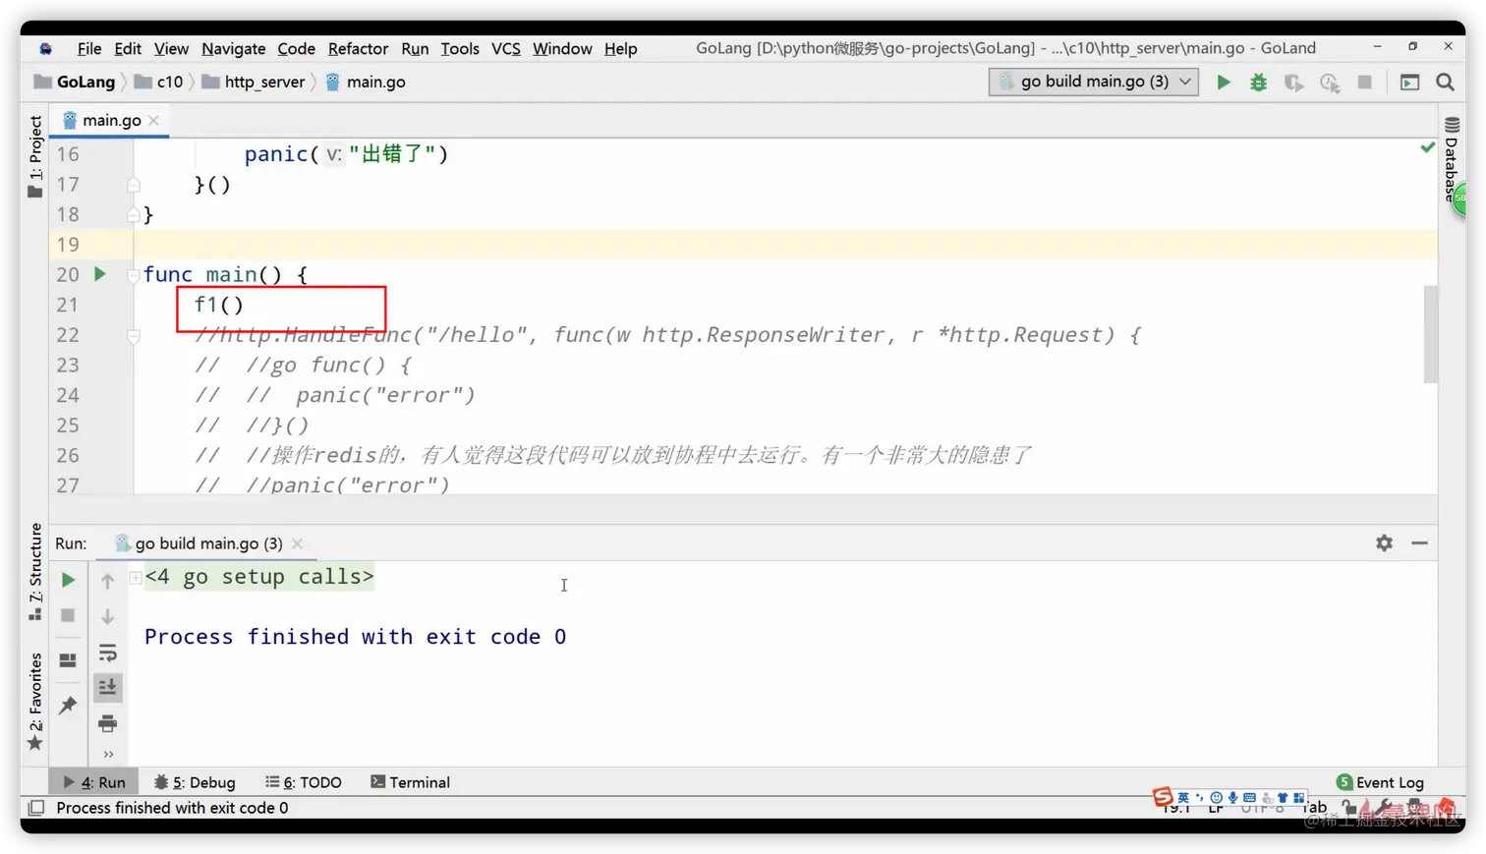This screenshot has width=1486, height=854.
Task: Close the go build main.go (3) run tab
Action: click(x=297, y=543)
